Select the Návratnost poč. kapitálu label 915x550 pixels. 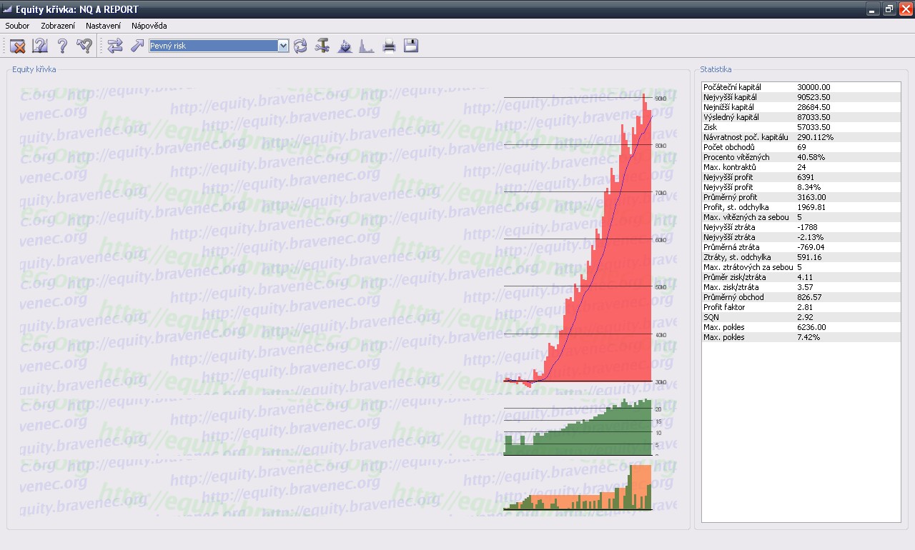point(746,137)
